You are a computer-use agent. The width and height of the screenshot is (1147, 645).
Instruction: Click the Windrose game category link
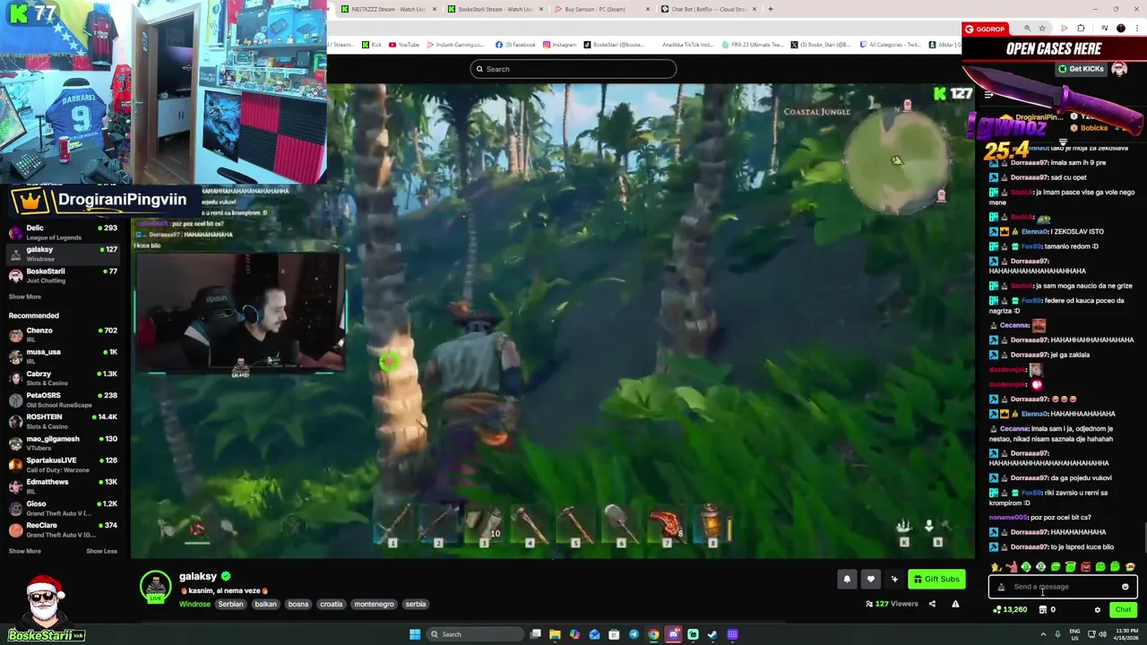194,604
